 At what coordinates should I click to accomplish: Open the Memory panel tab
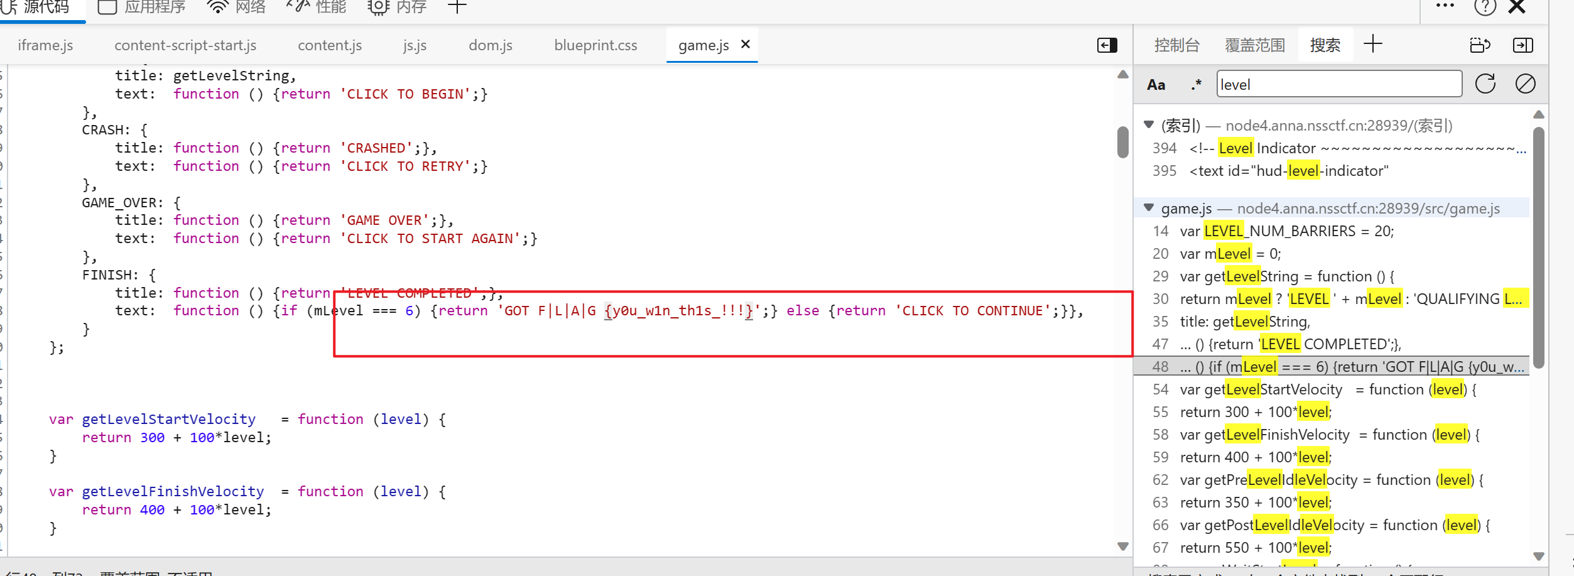click(x=397, y=8)
